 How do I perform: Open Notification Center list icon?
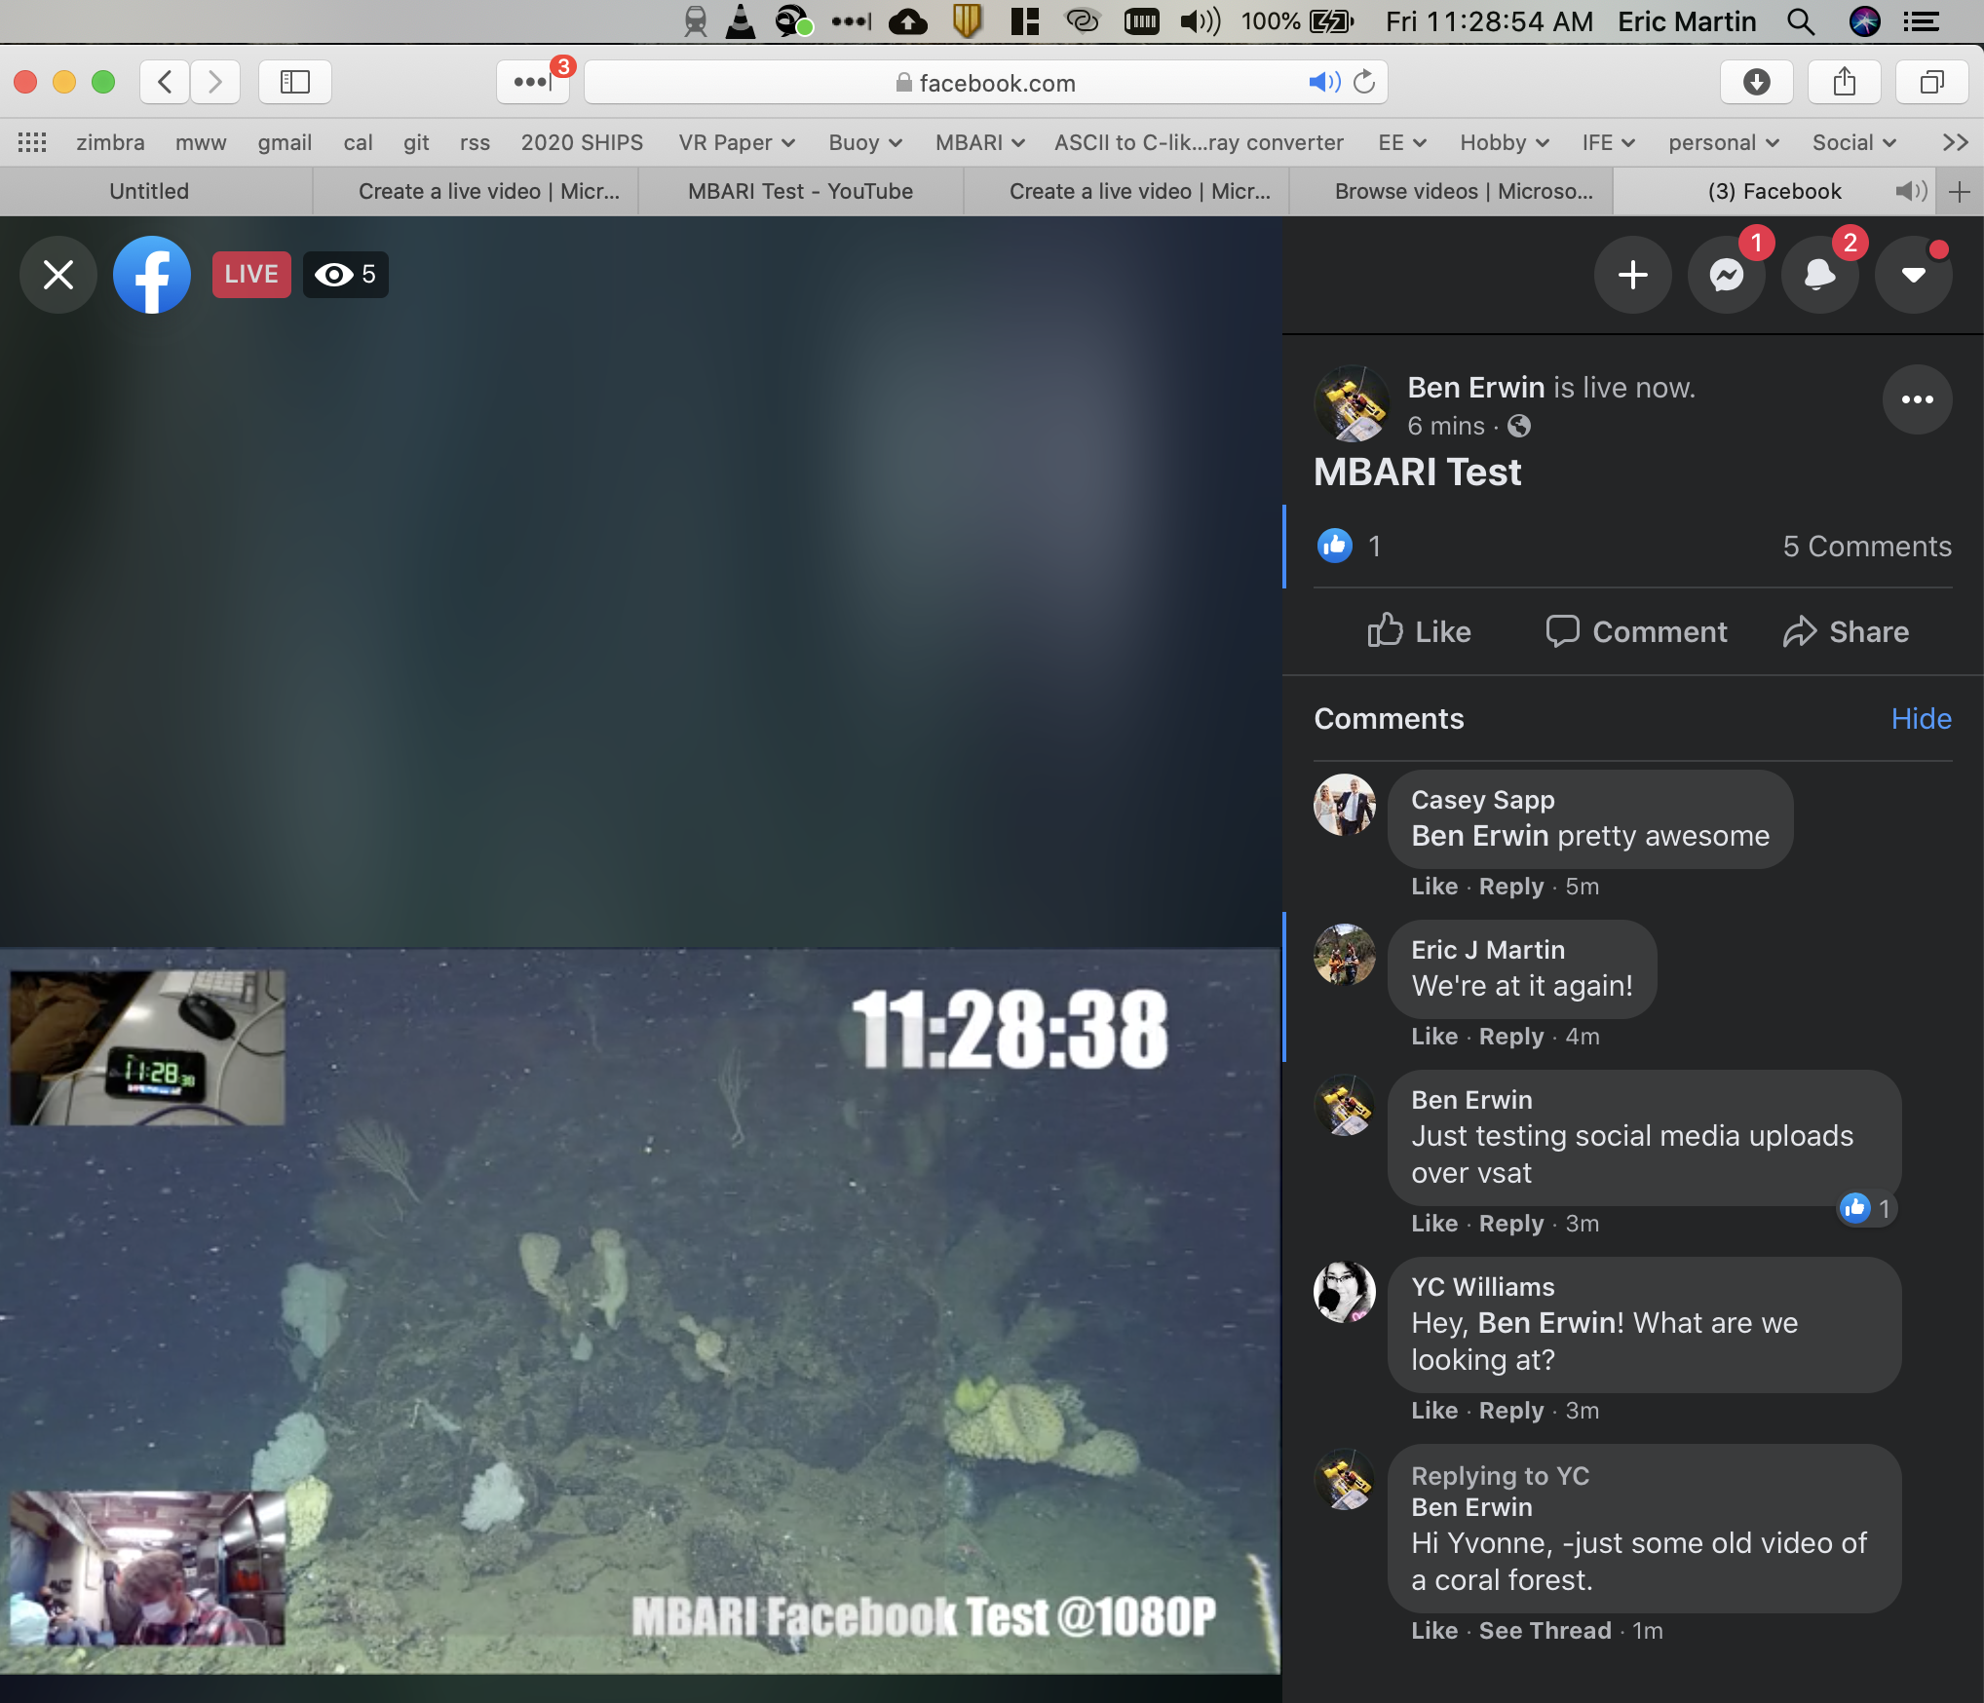click(x=1921, y=21)
